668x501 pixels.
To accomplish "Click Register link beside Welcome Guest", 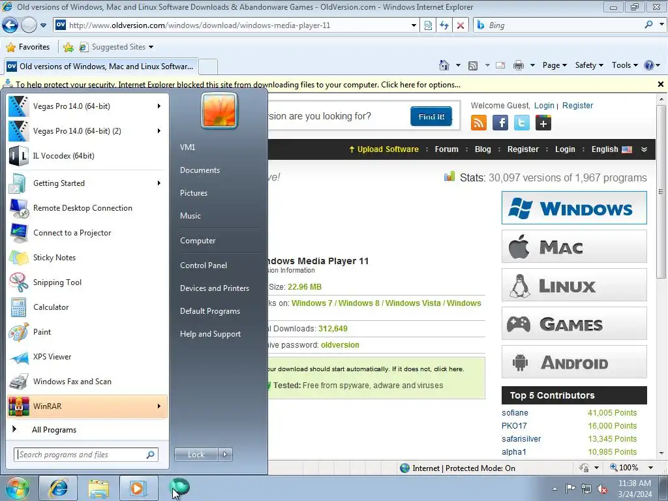I will [577, 106].
